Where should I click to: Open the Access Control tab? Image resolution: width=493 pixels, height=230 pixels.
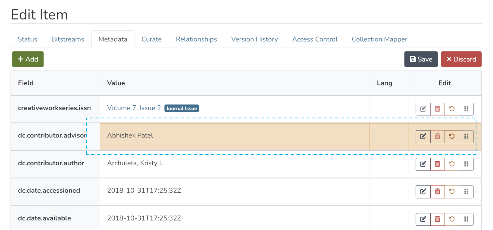[315, 39]
